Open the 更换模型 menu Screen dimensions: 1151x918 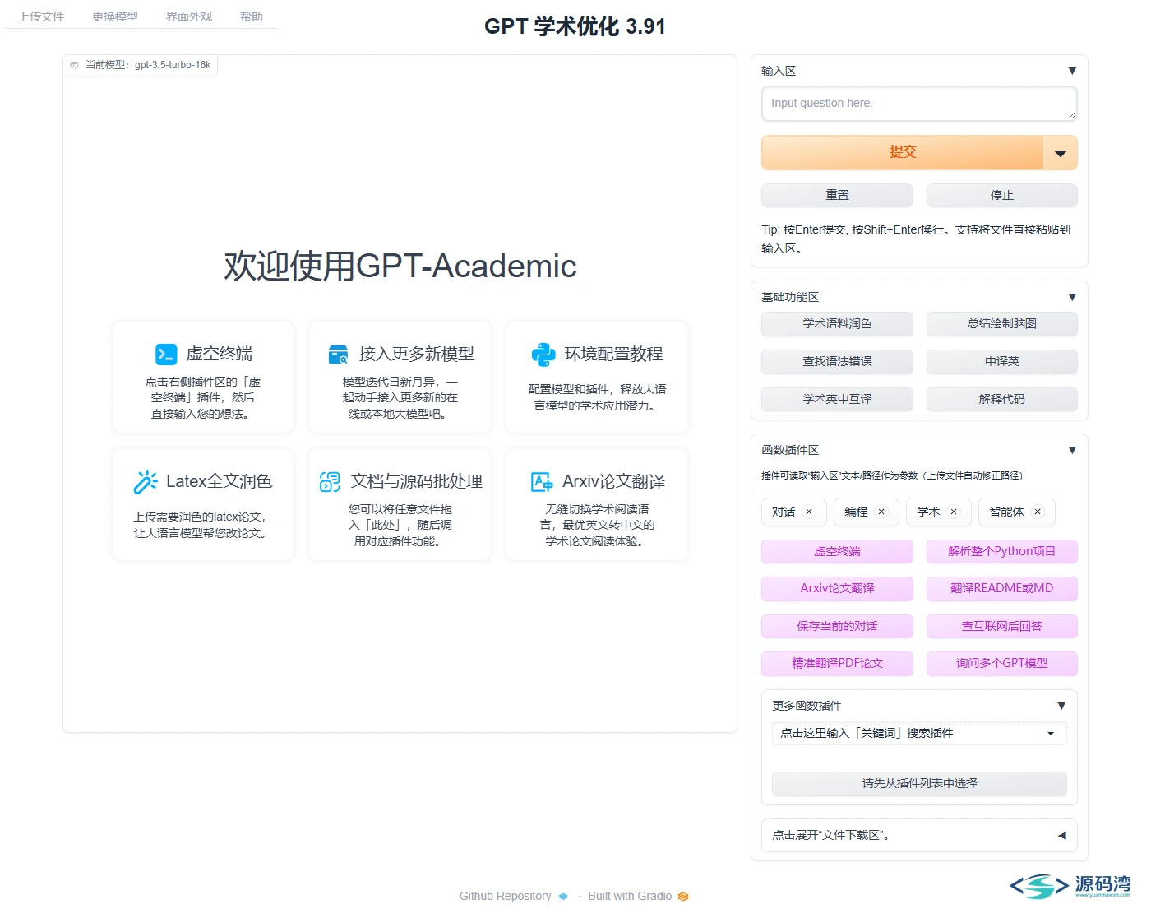(x=115, y=16)
